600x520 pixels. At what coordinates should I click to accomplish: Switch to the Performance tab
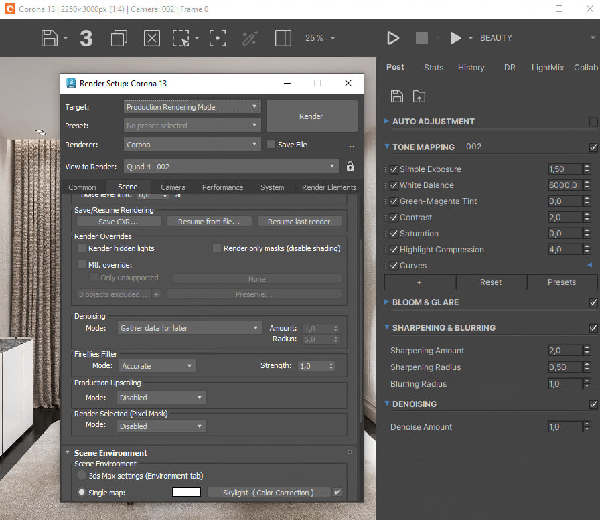(223, 187)
